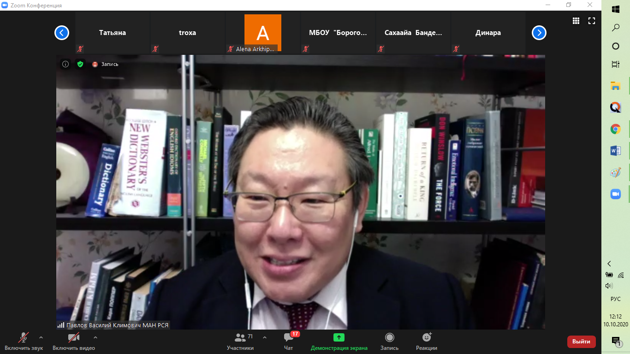Open Participants list
630x354 pixels.
[x=240, y=341]
